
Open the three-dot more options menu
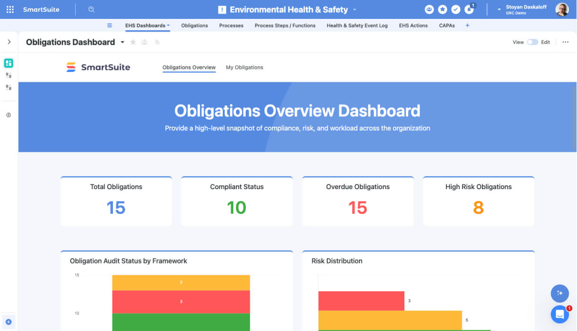pos(566,42)
